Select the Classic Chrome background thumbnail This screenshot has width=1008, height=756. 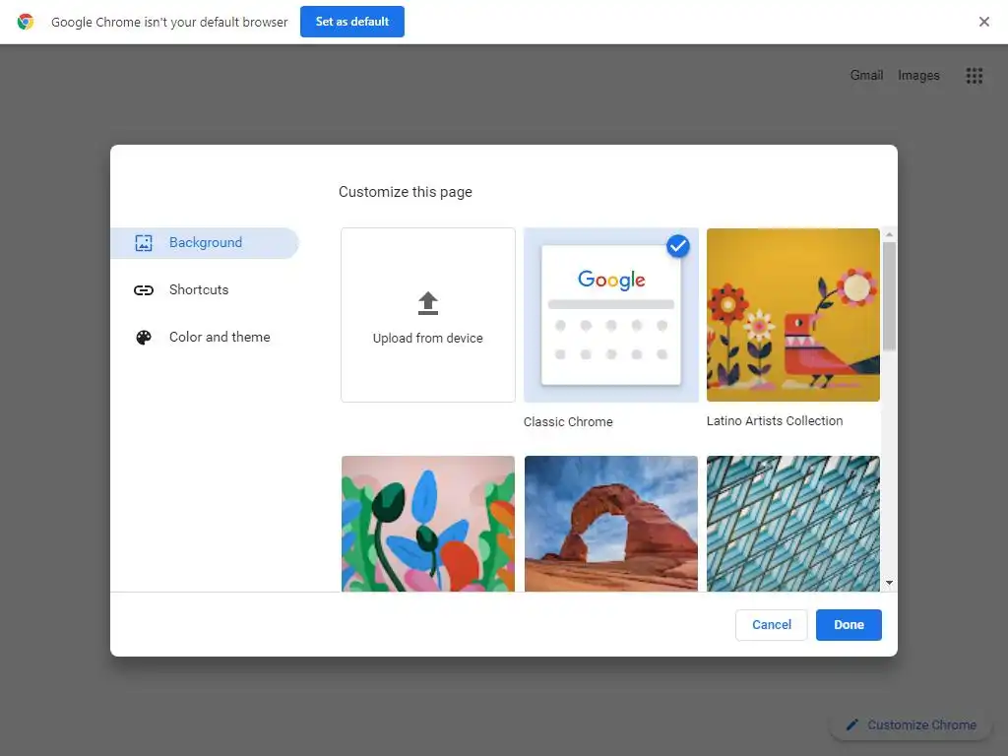pos(610,315)
